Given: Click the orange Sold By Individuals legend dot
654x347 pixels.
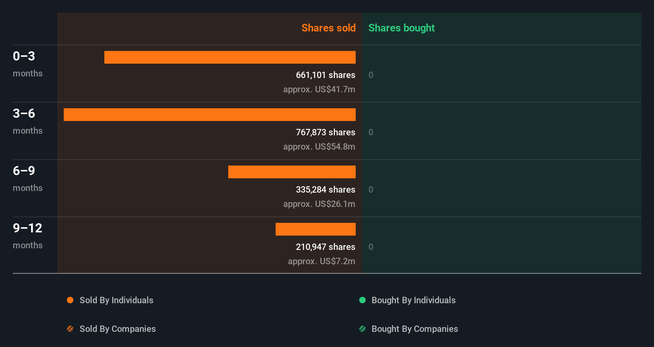Looking at the screenshot, I should coord(70,300).
